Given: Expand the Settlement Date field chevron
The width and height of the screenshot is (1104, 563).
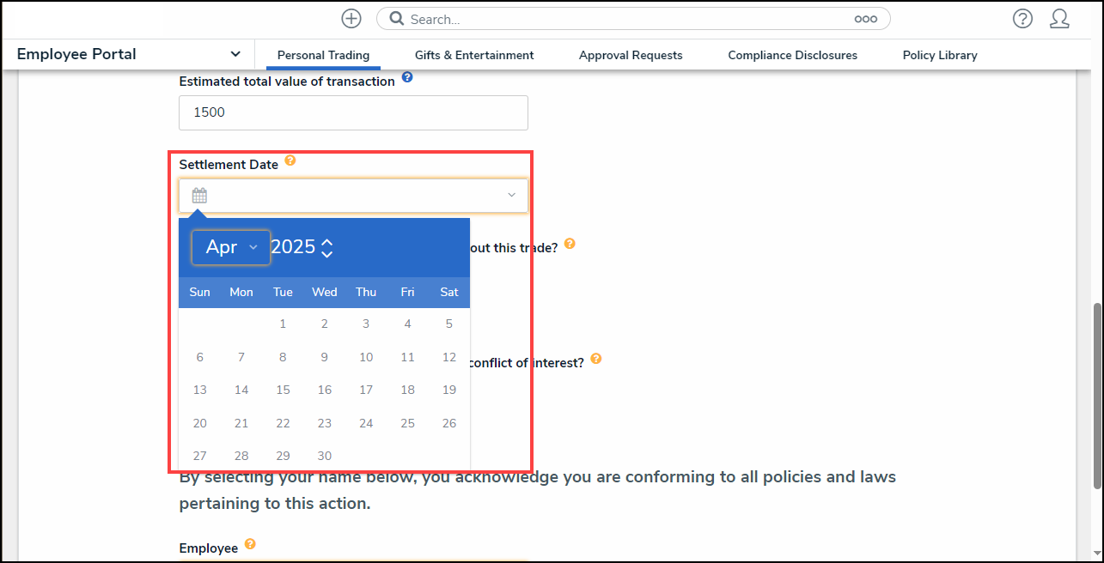Looking at the screenshot, I should (511, 196).
